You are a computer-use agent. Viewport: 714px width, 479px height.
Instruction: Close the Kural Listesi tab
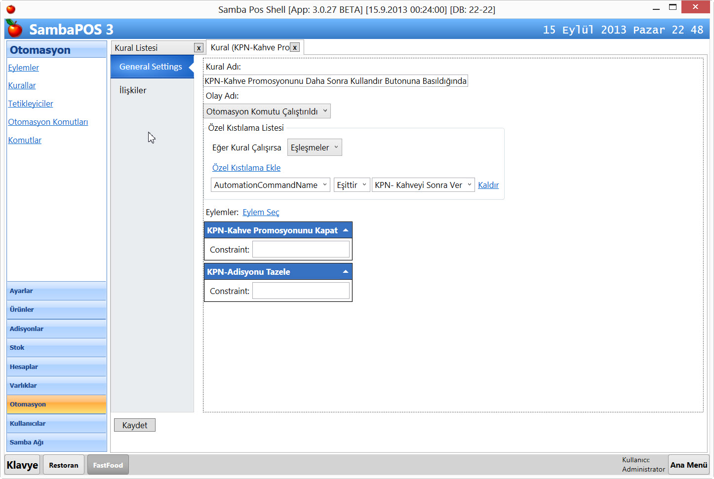pyautogui.click(x=198, y=48)
